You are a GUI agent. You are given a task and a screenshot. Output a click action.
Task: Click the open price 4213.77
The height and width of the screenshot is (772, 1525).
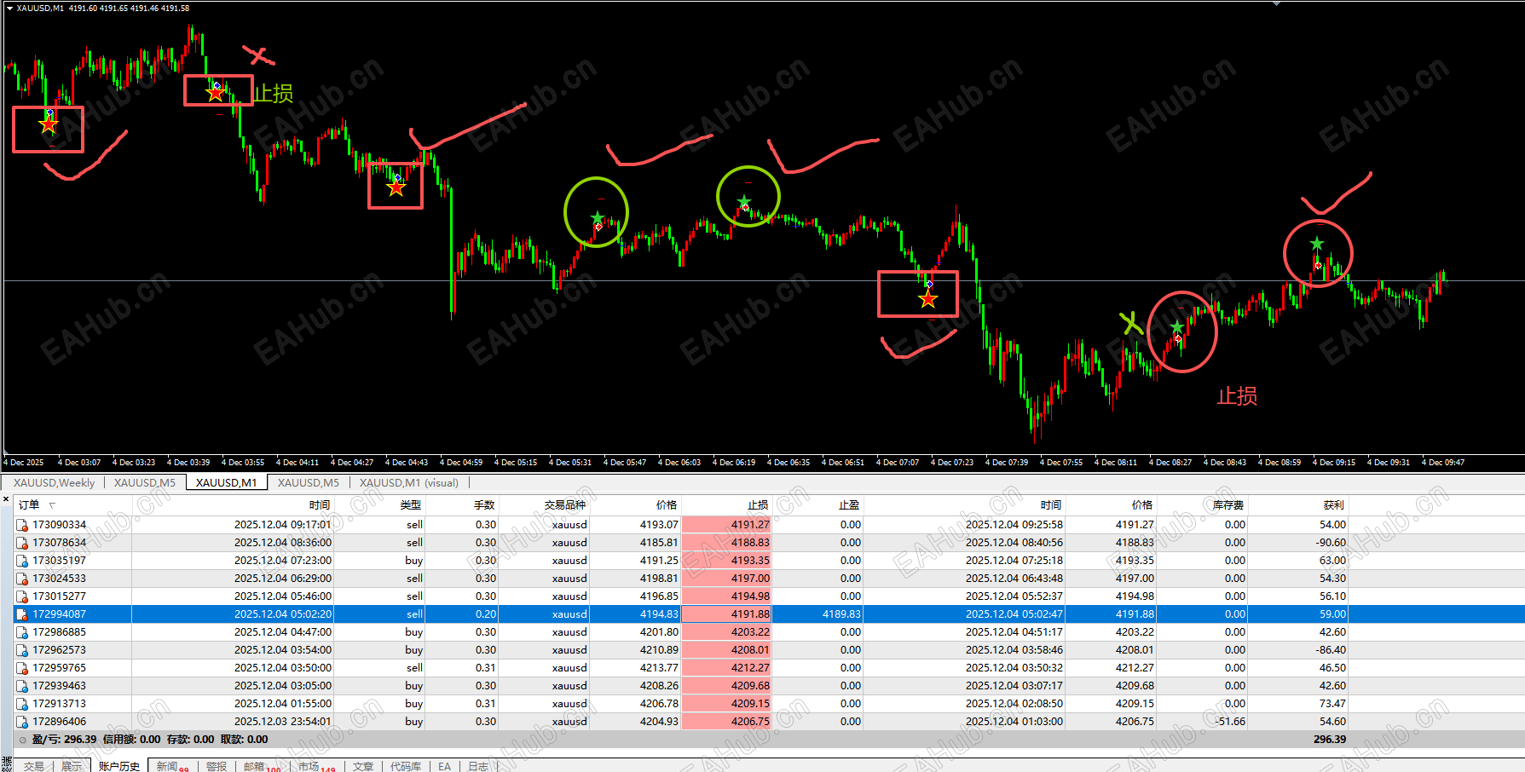pos(659,668)
